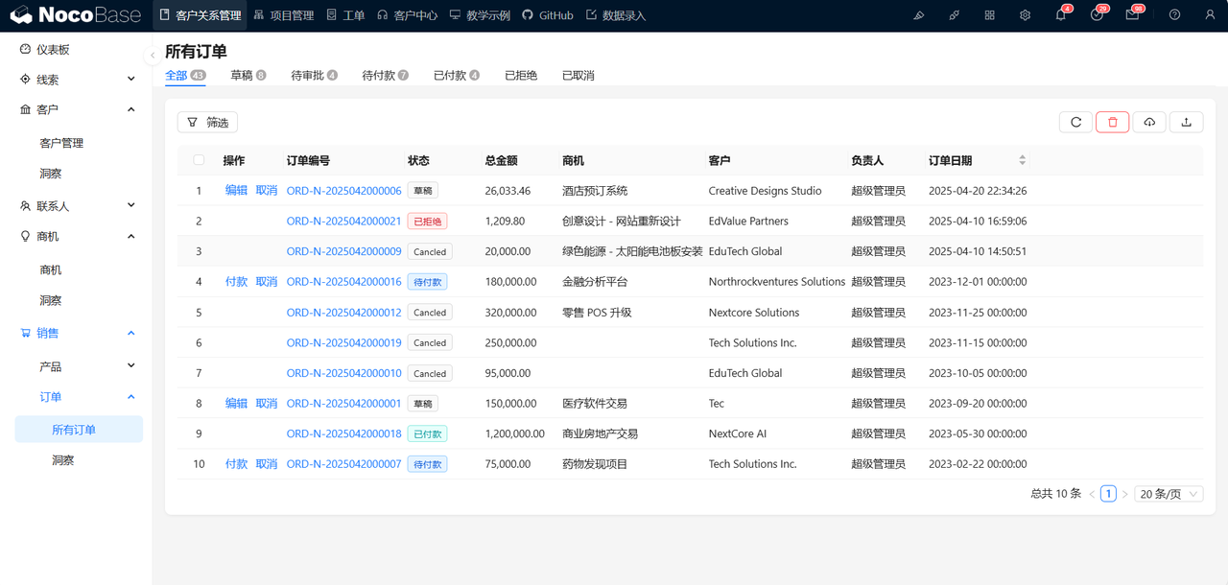Sort by the 订单日期 column sorter

tap(1022, 160)
